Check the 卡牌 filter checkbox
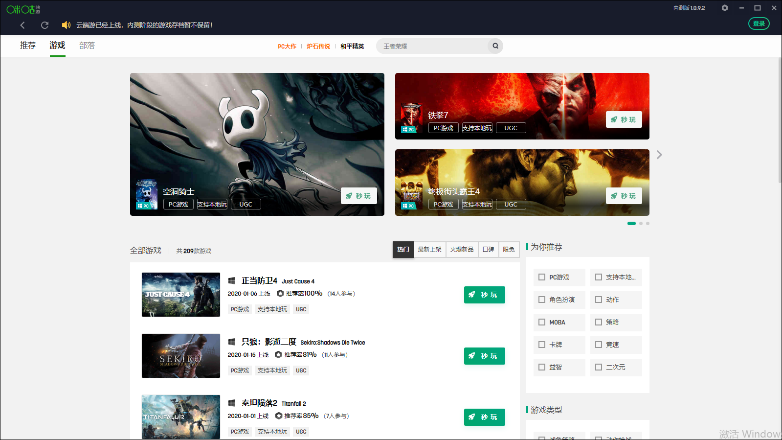The width and height of the screenshot is (782, 440). click(x=542, y=345)
